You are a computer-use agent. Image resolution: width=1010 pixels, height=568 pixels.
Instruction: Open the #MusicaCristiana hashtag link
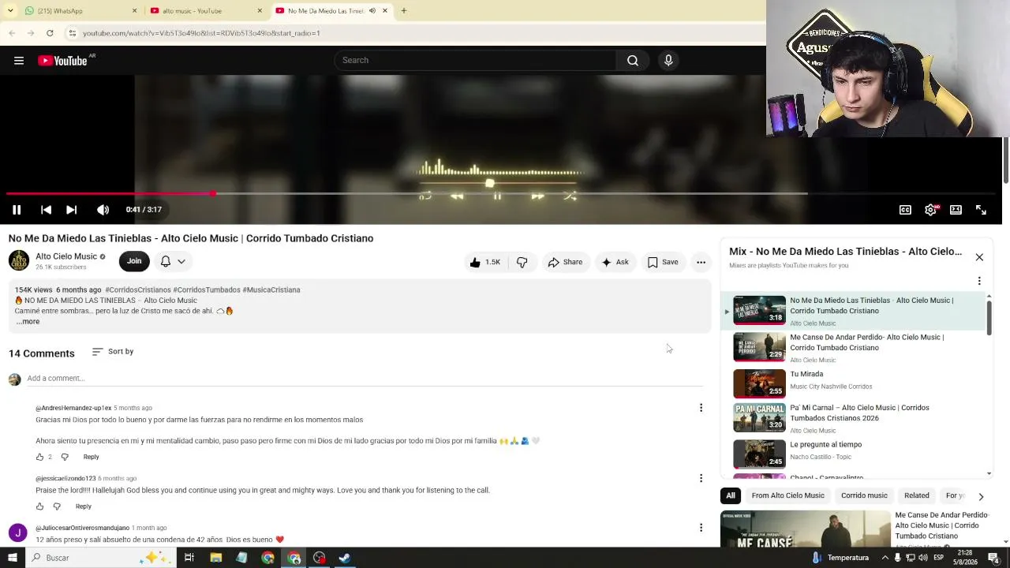[271, 290]
